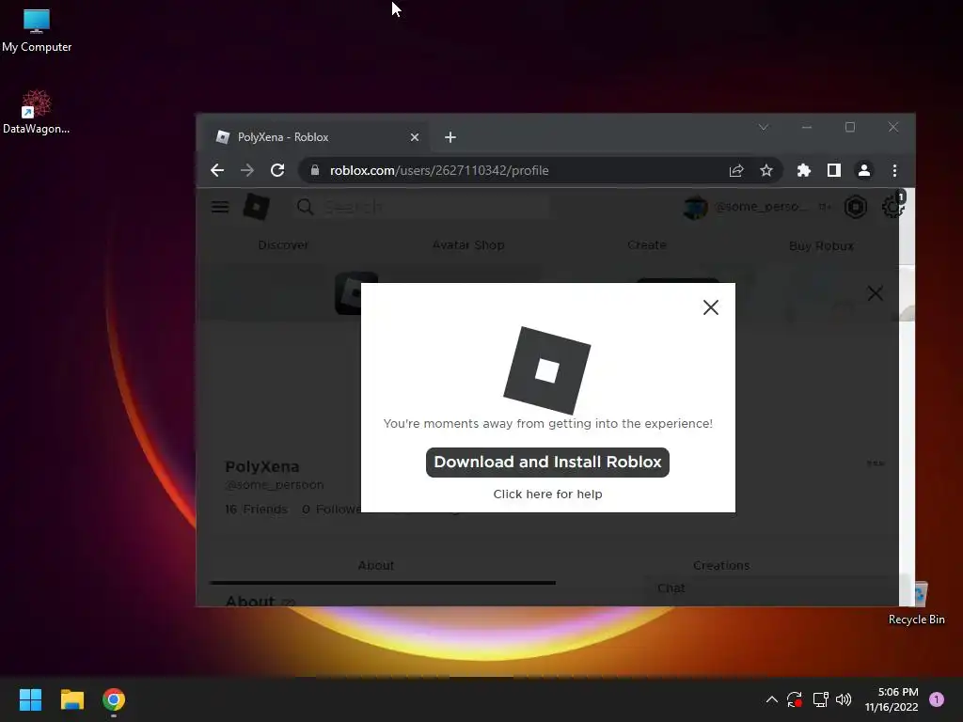Click the page vertical scrollbar
Image resolution: width=963 pixels, height=722 pixels.
tap(907, 397)
